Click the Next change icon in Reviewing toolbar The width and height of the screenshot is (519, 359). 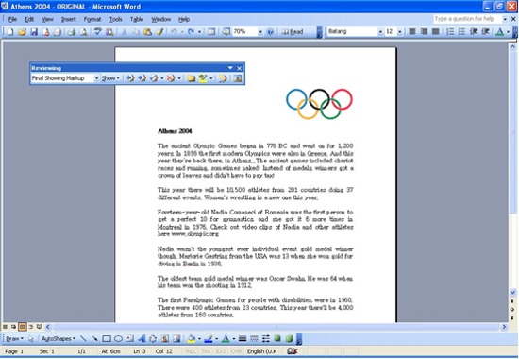click(142, 78)
